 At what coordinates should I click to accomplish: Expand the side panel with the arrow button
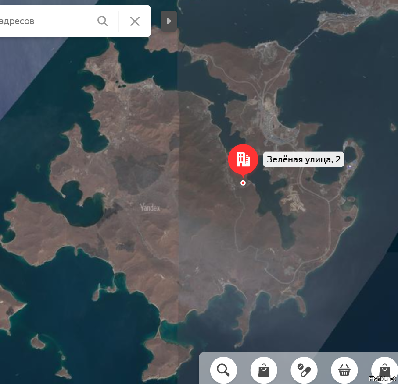(x=169, y=21)
